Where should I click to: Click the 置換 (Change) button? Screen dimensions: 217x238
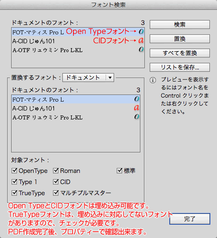pyautogui.click(x=180, y=39)
